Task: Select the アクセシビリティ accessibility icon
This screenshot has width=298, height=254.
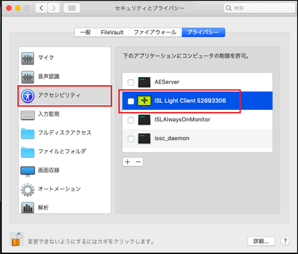Action: tap(27, 96)
